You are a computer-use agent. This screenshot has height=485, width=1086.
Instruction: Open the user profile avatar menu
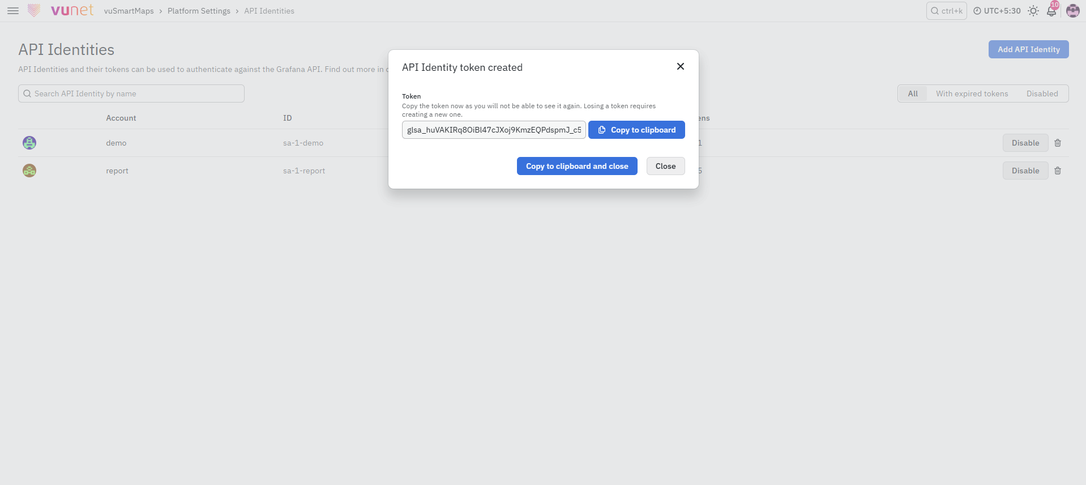click(1073, 11)
